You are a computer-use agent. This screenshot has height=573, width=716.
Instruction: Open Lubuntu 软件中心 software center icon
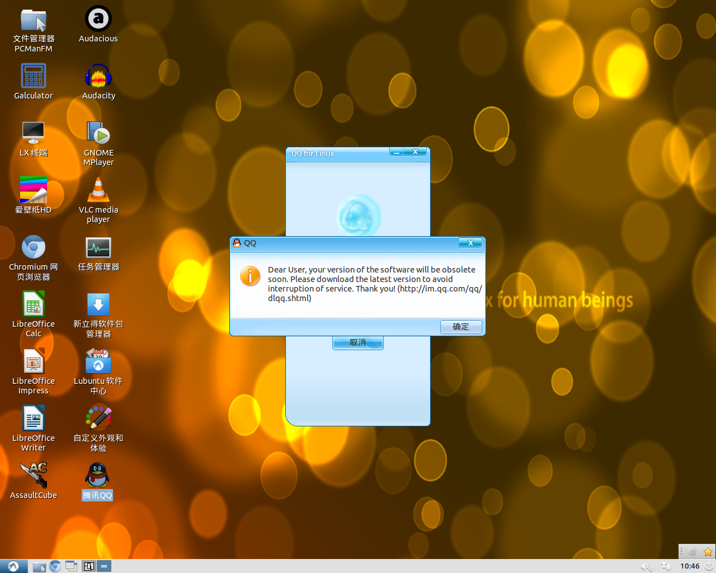pyautogui.click(x=98, y=361)
